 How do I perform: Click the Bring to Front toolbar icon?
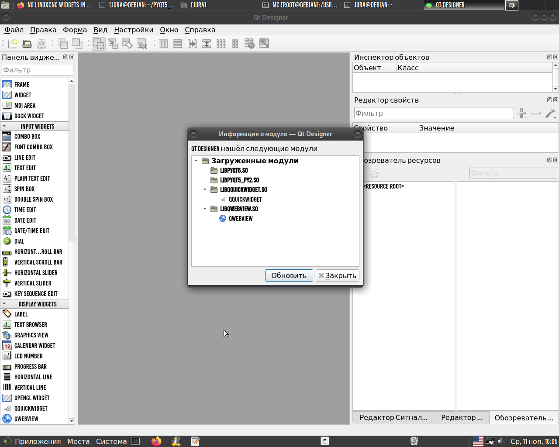coord(77,44)
